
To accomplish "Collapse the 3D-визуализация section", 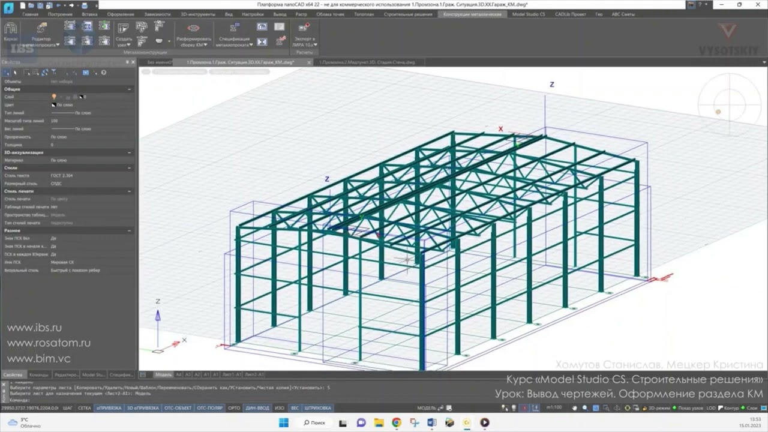I will pos(130,152).
